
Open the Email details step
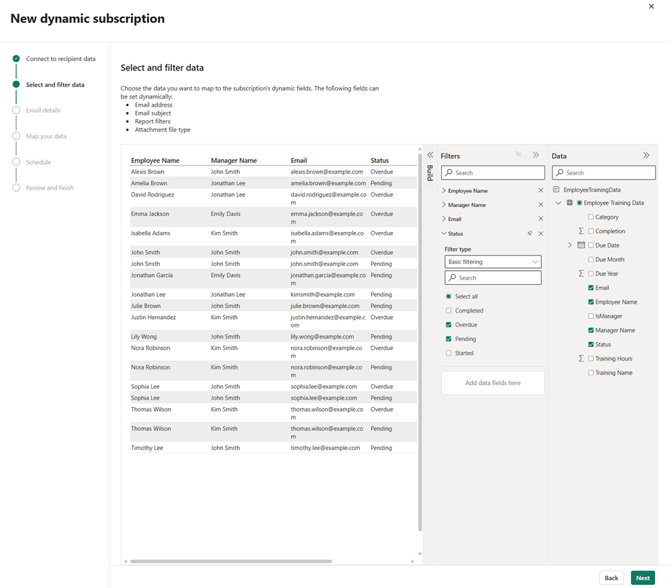[43, 110]
